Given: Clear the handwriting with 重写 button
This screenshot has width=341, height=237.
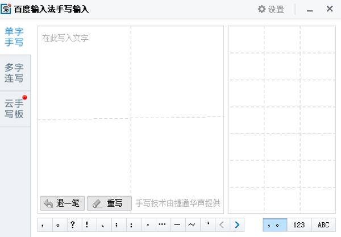Looking at the screenshot, I should click(109, 203).
